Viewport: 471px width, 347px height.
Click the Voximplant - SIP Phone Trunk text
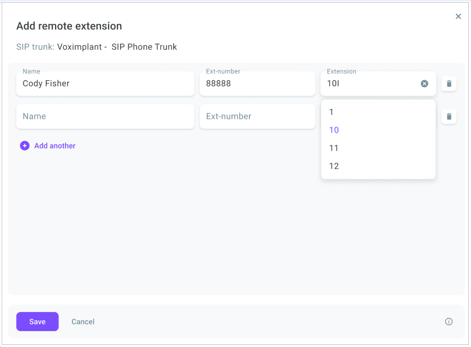pos(117,47)
